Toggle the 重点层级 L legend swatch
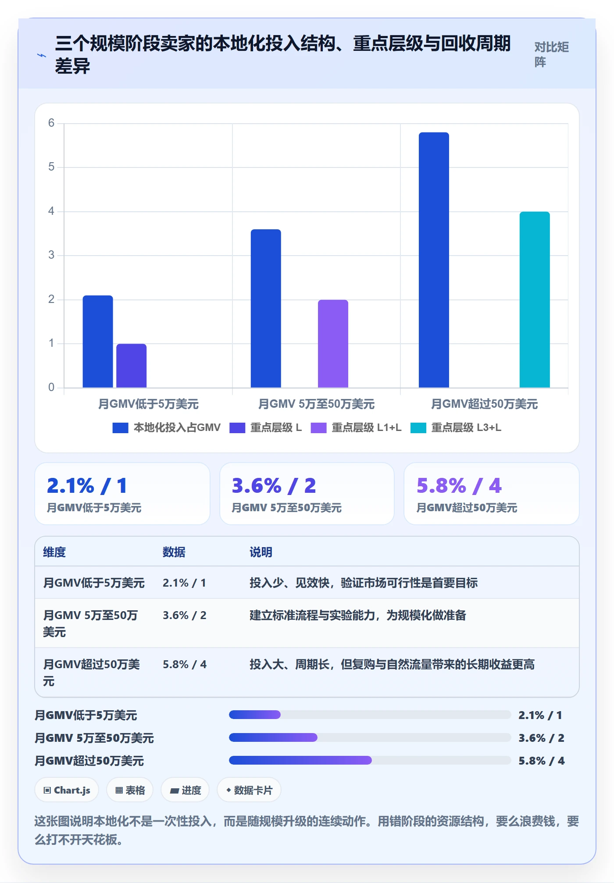The image size is (614, 883). (x=237, y=427)
